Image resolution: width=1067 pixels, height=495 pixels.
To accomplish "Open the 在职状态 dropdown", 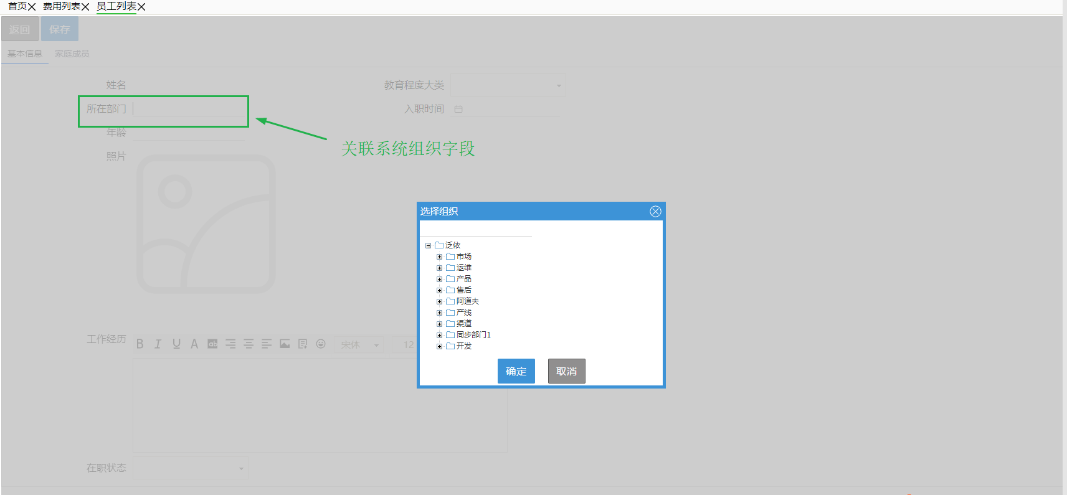I will tap(190, 468).
